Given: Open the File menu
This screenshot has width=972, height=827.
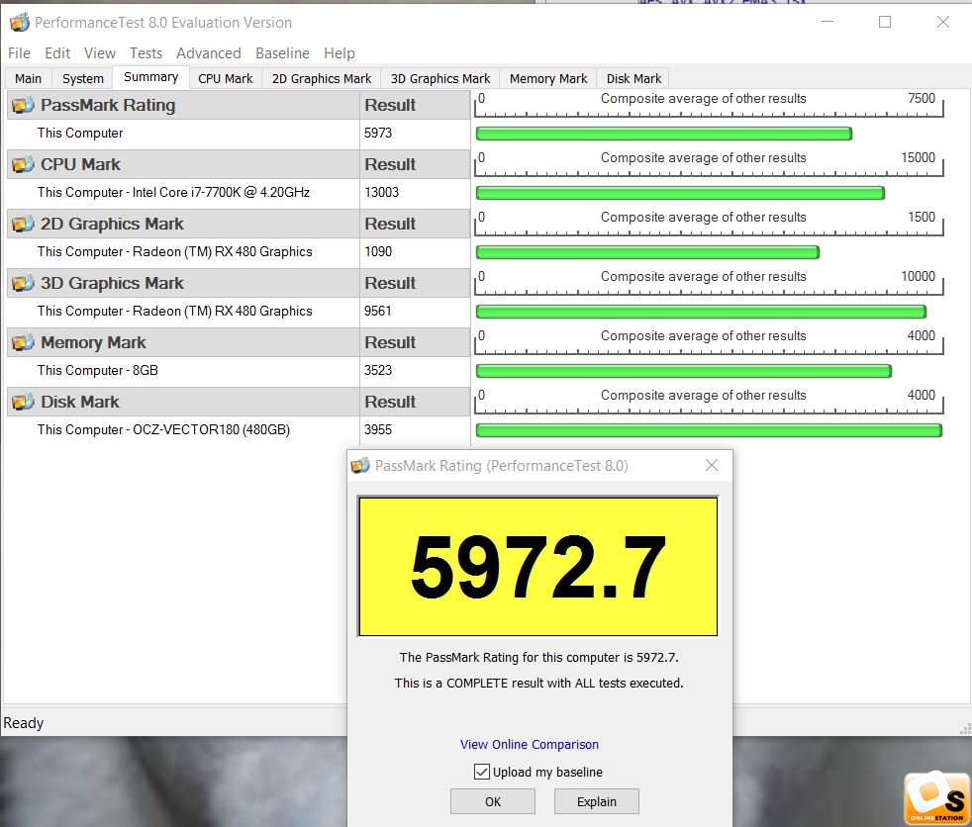Looking at the screenshot, I should pos(19,53).
